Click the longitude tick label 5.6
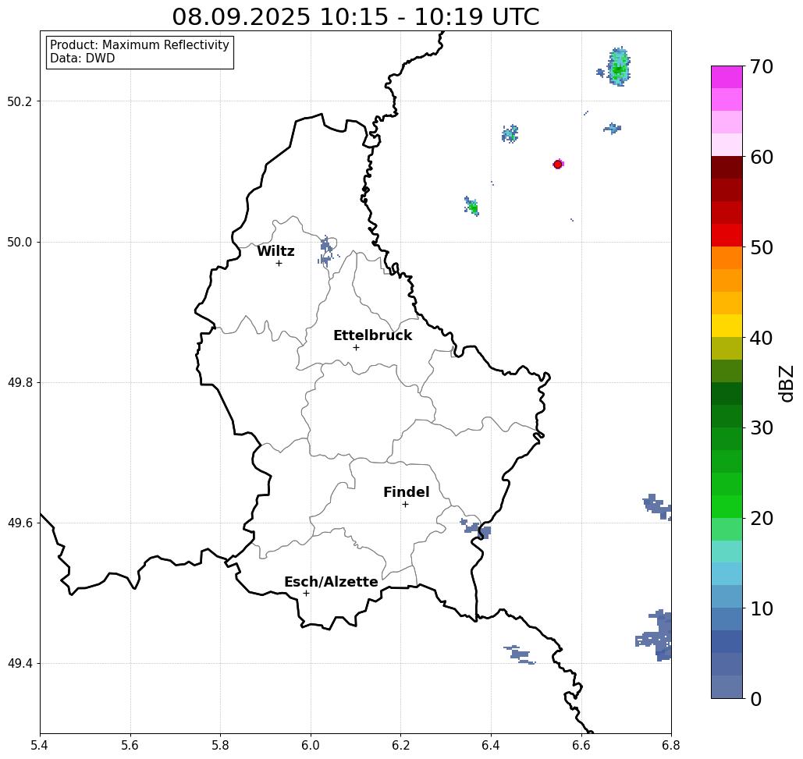The image size is (803, 759). click(130, 745)
